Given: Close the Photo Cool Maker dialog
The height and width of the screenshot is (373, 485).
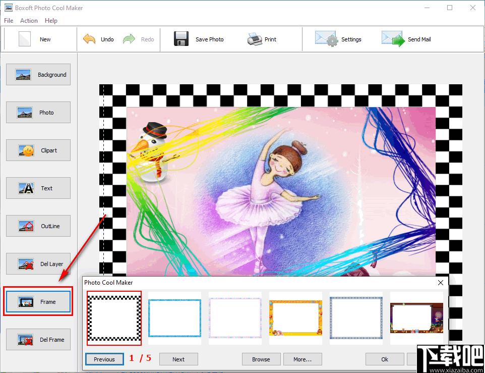Looking at the screenshot, I should (x=441, y=283).
